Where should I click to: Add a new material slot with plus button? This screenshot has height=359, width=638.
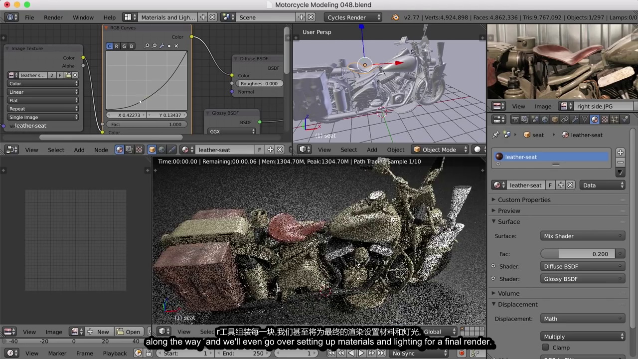620,152
